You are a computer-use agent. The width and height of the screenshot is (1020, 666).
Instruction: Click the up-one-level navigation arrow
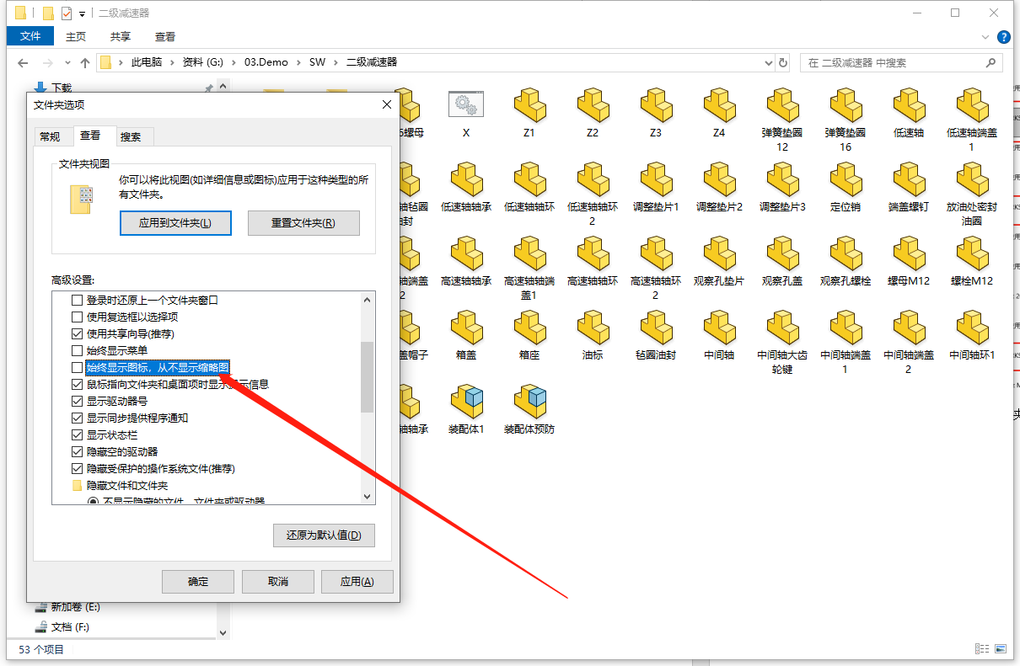(x=85, y=62)
